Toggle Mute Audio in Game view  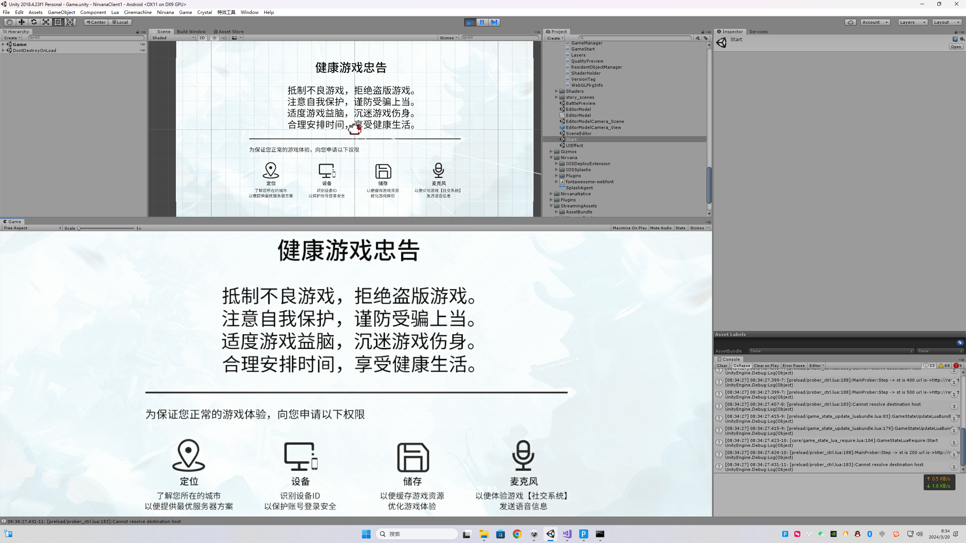(660, 228)
